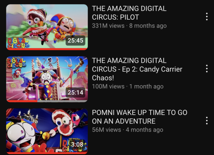Click the 25:14 duration badge

pos(76,93)
